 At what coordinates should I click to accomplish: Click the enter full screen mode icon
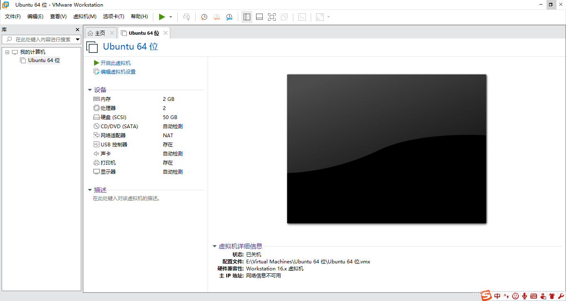(272, 17)
